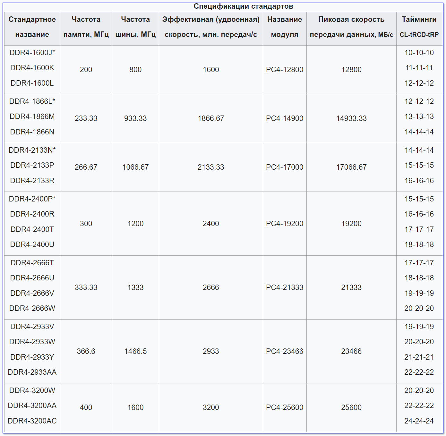The image size is (446, 436).
Task: Select the "Название модуля" column header
Action: tap(285, 27)
